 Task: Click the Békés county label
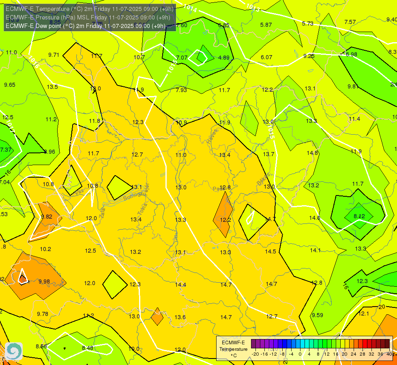click(263, 179)
